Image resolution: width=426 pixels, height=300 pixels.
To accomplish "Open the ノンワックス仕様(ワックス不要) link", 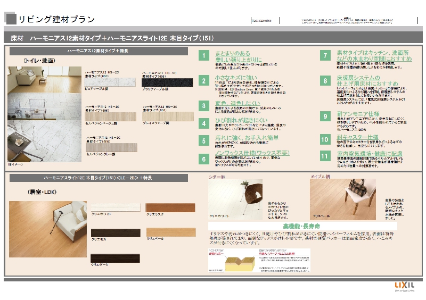I will [x=252, y=153].
